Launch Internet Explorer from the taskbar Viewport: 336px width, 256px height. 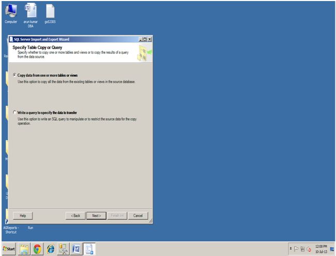coord(51,249)
